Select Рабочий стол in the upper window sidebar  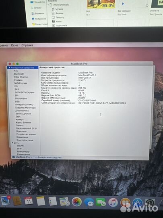tap(39, 2)
